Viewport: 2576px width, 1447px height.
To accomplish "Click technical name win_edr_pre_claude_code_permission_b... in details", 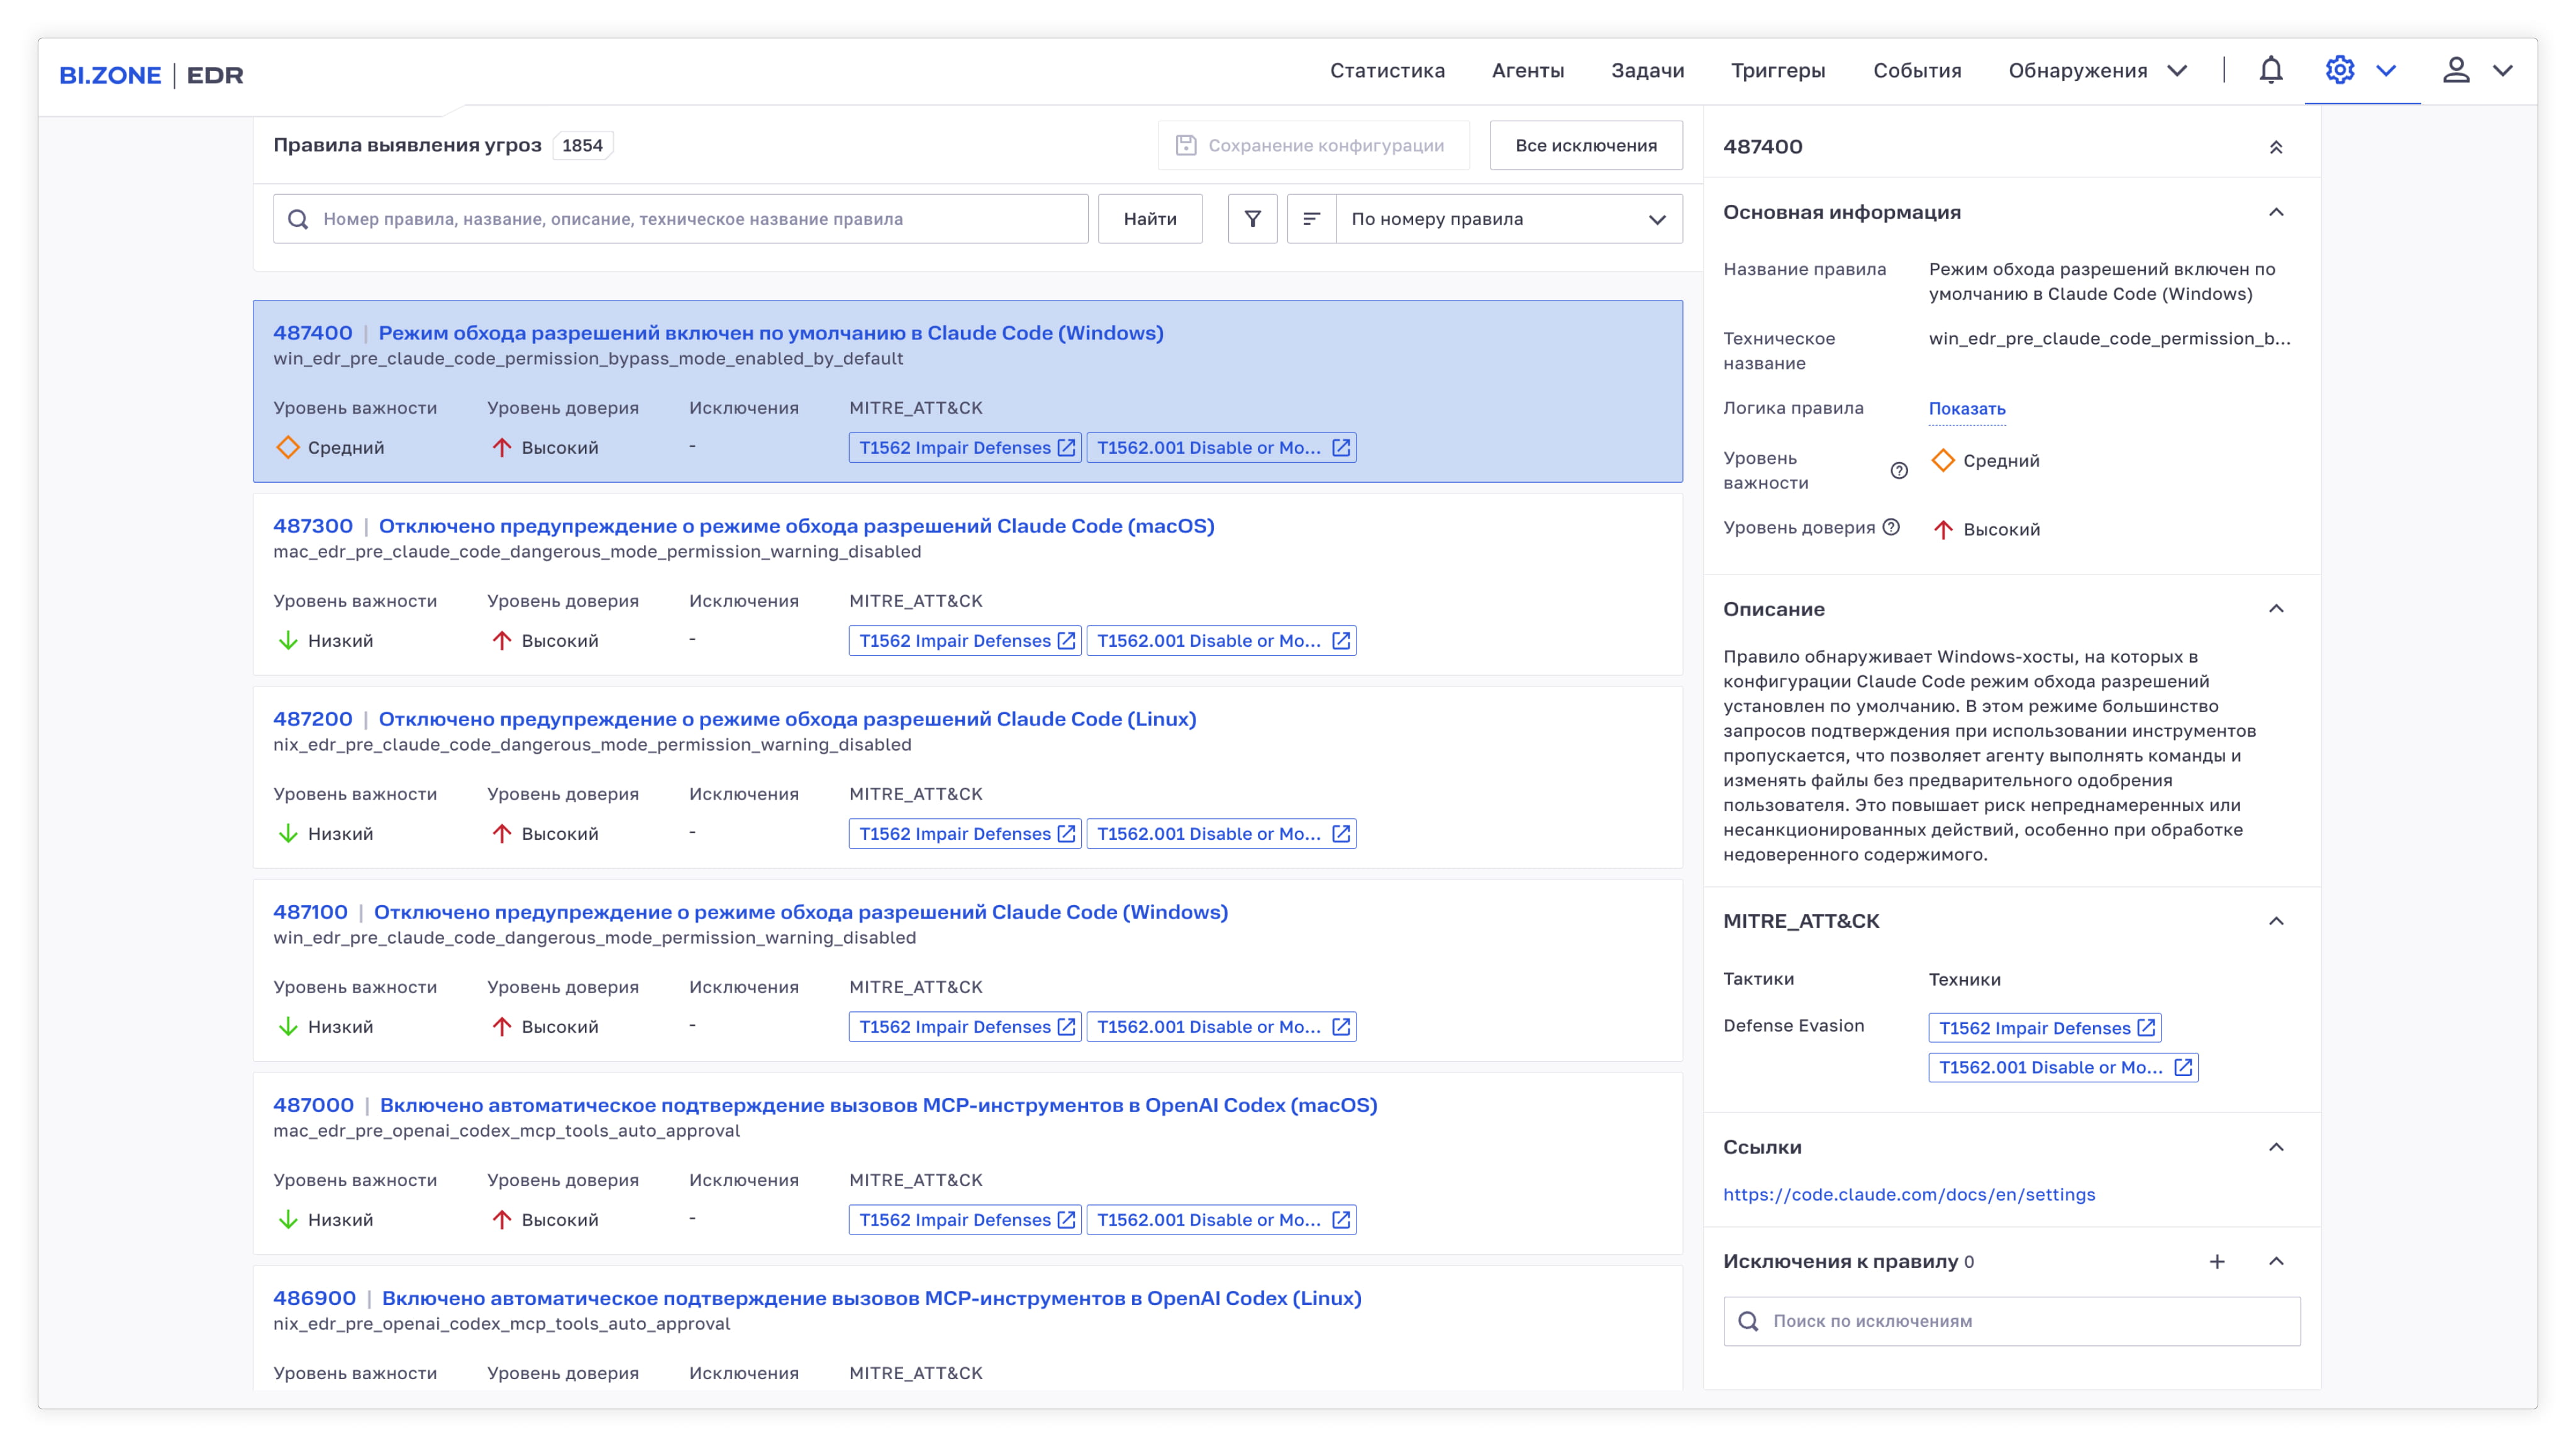I will 2109,339.
